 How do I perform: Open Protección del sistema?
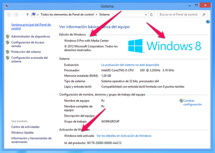coord(26,52)
